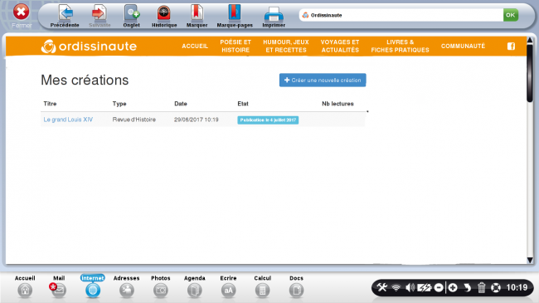Click the Wi-Fi icon in the tray

pyautogui.click(x=396, y=287)
